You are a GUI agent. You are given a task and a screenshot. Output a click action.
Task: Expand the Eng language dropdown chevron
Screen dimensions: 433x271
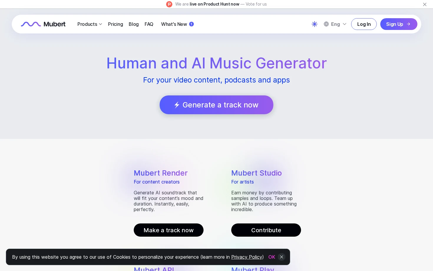(x=345, y=24)
